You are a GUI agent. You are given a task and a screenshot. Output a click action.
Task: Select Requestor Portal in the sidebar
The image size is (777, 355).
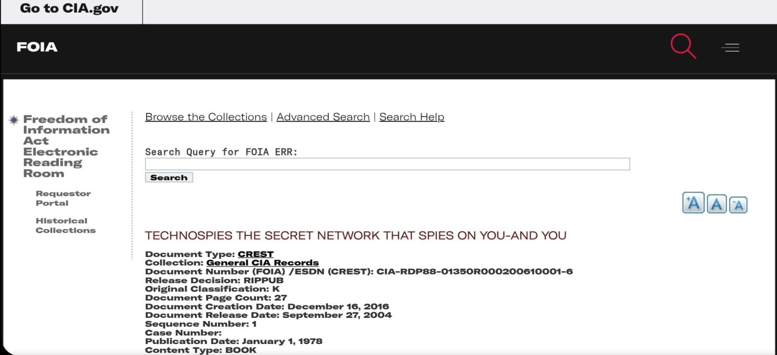[63, 198]
